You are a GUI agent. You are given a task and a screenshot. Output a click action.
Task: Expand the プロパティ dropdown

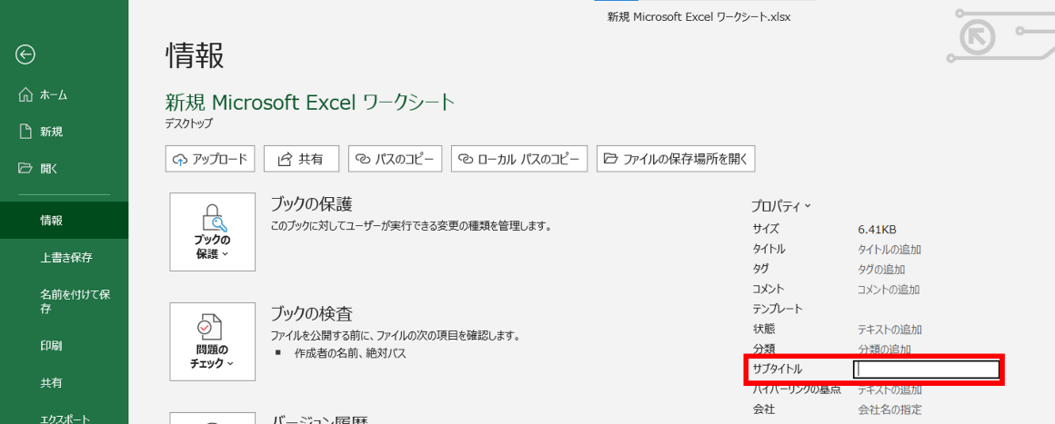781,205
